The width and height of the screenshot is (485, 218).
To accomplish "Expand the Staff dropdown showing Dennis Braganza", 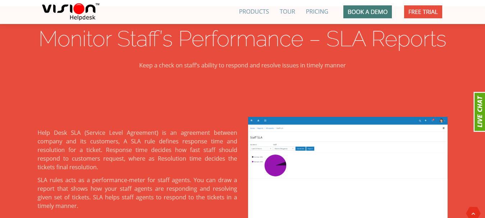I will click(x=284, y=148).
